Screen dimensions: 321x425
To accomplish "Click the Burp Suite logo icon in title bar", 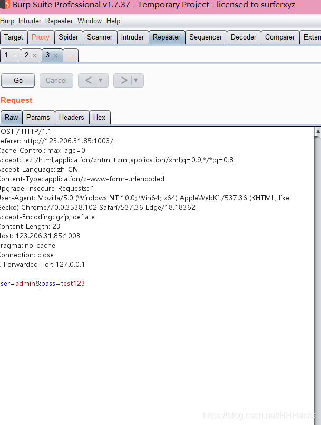I will (x=5, y=5).
